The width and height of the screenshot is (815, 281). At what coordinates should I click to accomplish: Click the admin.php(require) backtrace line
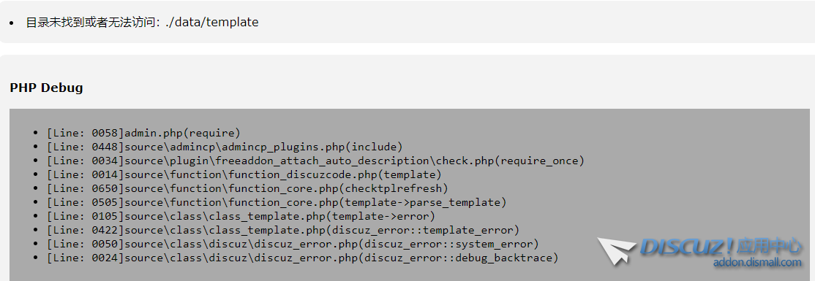pyautogui.click(x=143, y=133)
